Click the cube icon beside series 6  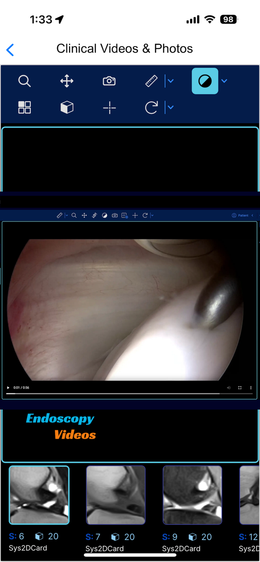coord(39,537)
